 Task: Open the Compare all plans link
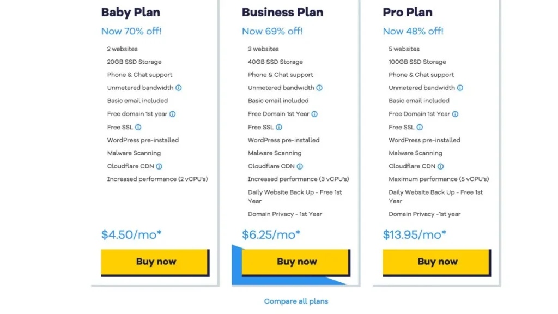click(x=296, y=301)
